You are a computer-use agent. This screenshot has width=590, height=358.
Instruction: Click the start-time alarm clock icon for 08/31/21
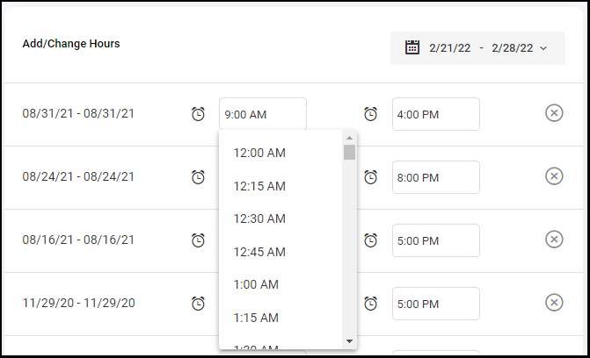tap(198, 114)
